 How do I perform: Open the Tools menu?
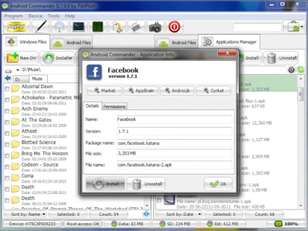54,16
